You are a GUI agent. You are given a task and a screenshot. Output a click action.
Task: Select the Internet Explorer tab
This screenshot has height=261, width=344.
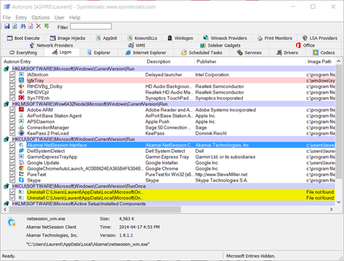(146, 52)
